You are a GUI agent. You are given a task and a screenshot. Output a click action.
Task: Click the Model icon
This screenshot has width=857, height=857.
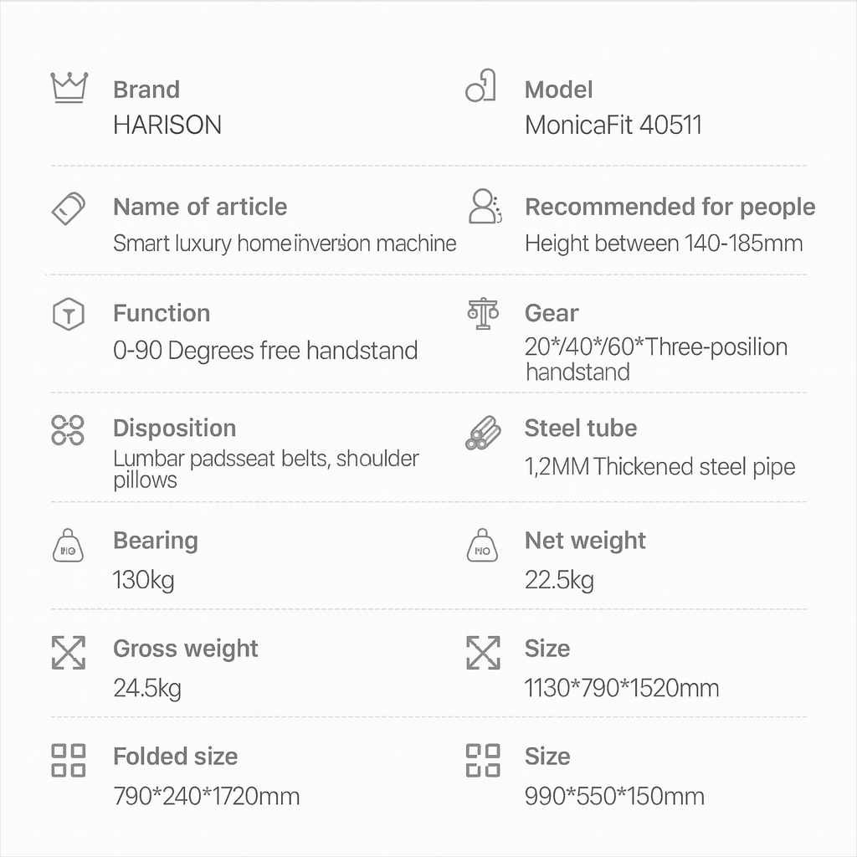tap(480, 86)
